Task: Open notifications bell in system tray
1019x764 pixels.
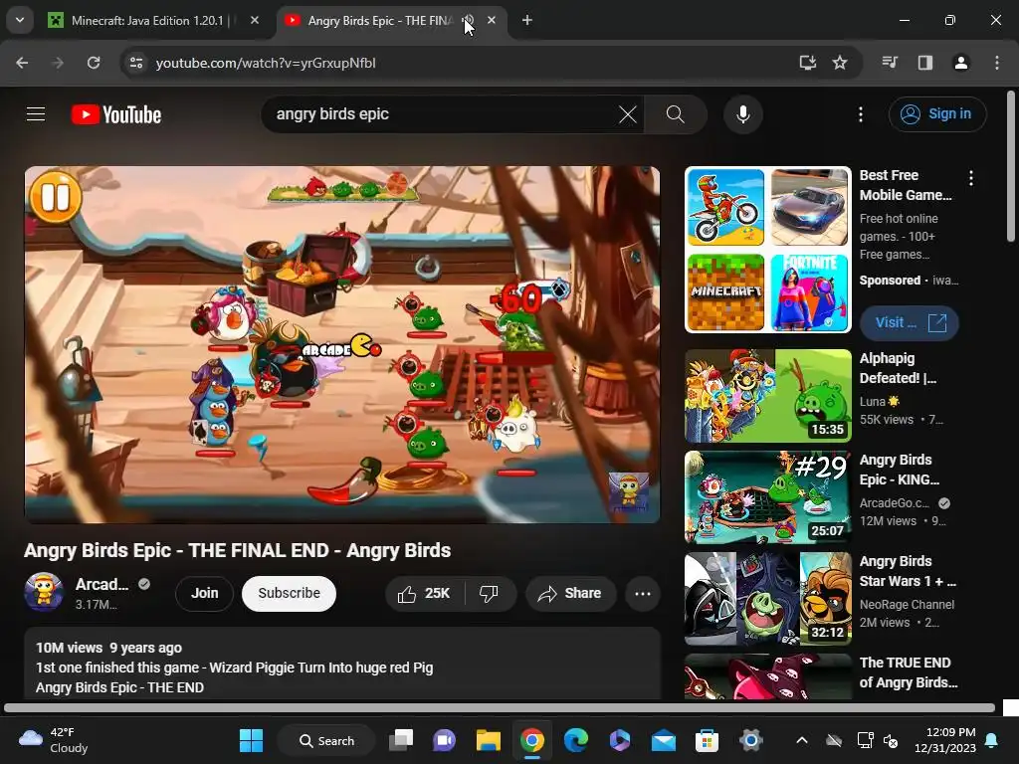Action: coord(992,740)
